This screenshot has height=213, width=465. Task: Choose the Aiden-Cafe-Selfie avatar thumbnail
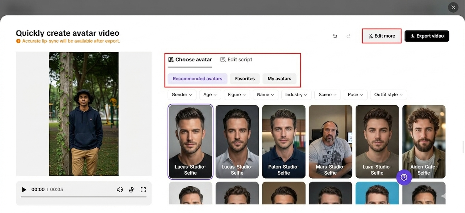click(x=423, y=142)
